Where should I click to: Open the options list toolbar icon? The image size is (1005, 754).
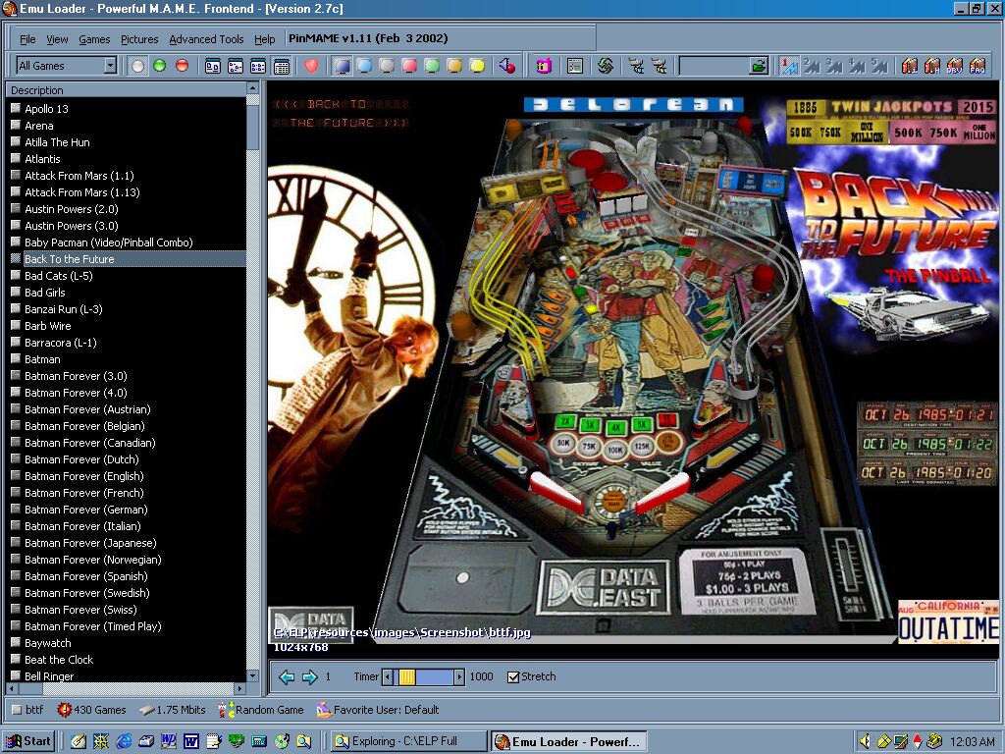tap(574, 66)
